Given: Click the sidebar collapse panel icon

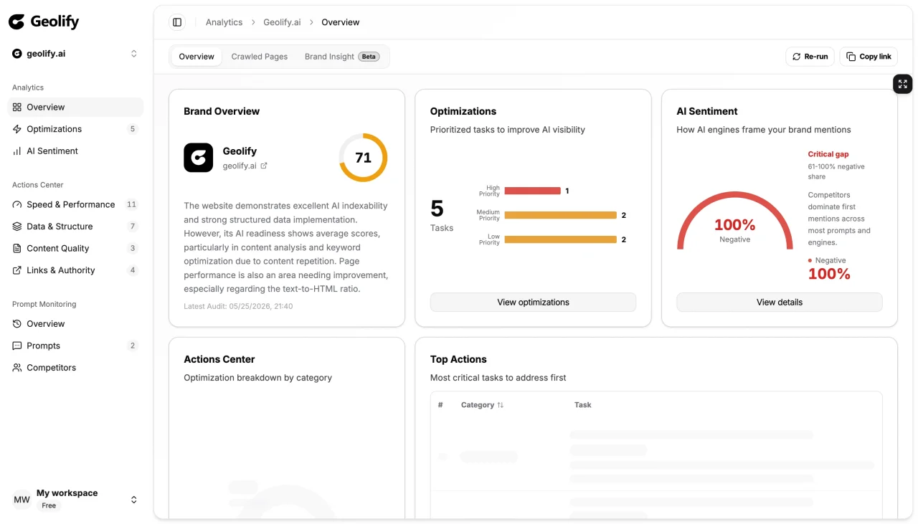Looking at the screenshot, I should [x=177, y=22].
